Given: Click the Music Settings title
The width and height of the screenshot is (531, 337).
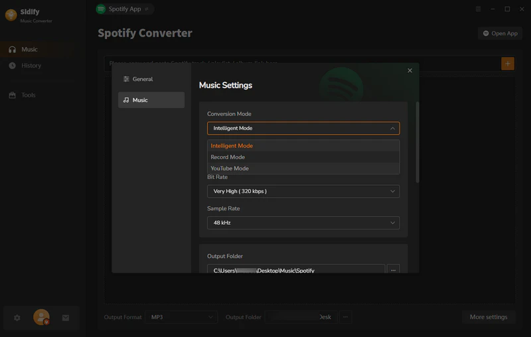Looking at the screenshot, I should click(x=226, y=86).
